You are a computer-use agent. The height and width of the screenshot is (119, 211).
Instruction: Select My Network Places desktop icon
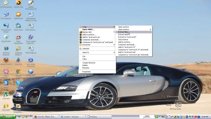[6, 28]
